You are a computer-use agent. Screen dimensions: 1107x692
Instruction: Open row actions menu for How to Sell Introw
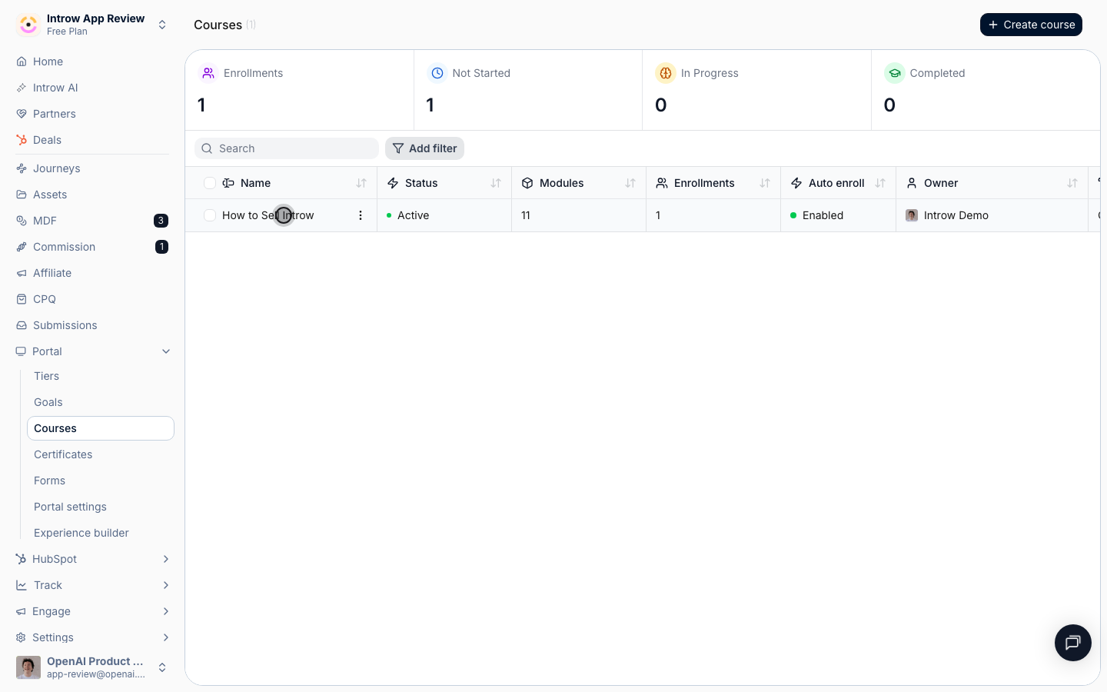pos(361,215)
